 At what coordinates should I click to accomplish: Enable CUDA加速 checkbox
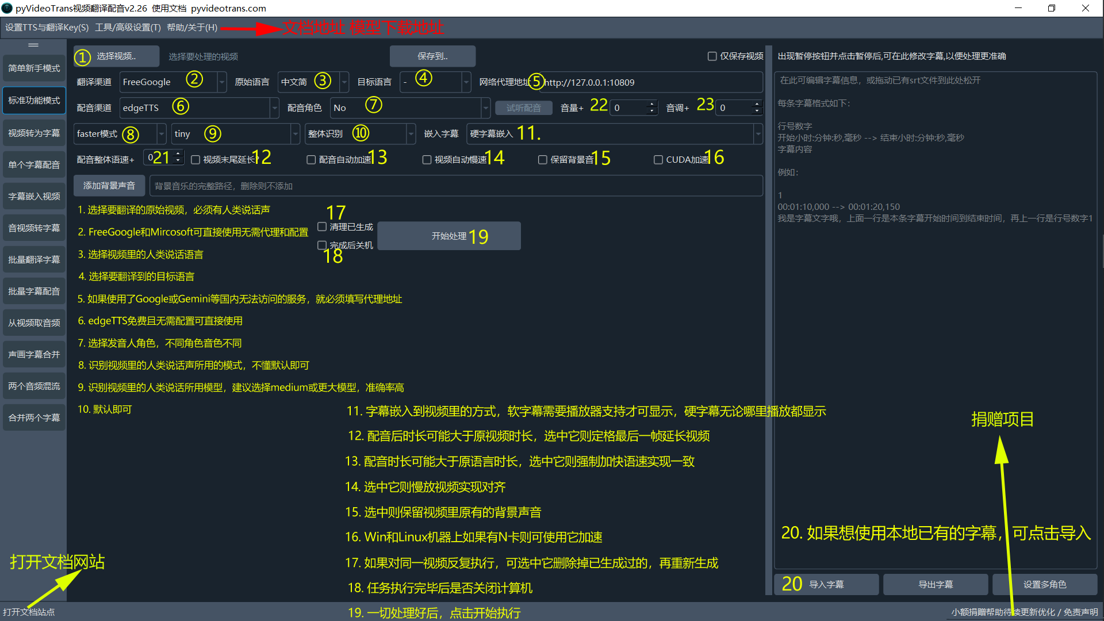click(x=658, y=160)
